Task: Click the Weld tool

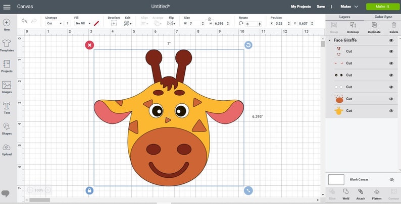Action: pos(346,194)
